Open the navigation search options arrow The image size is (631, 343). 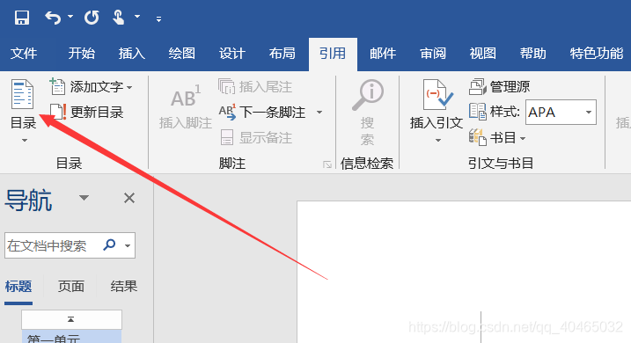pyautogui.click(x=128, y=245)
